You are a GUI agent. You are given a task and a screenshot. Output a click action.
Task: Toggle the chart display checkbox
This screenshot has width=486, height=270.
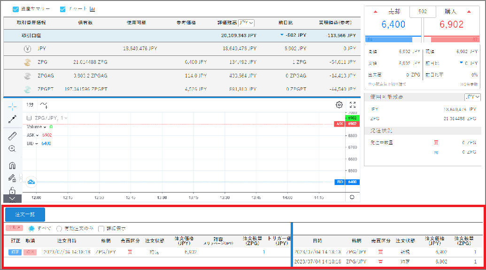point(62,9)
